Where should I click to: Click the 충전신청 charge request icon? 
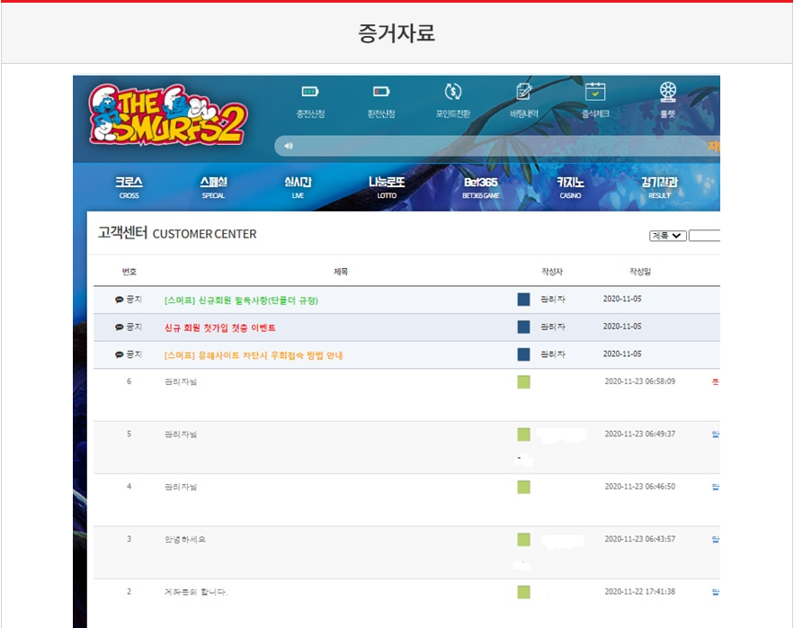click(310, 92)
